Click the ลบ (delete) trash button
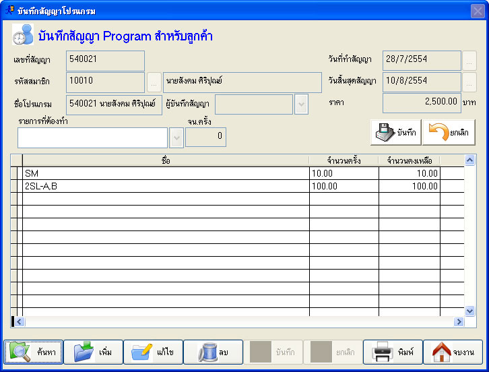489x372 pixels. pos(213,352)
